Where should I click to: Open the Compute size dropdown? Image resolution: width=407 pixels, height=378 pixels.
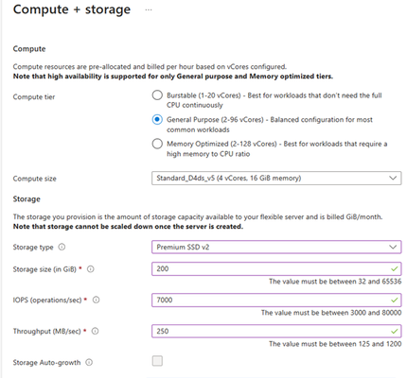point(276,178)
